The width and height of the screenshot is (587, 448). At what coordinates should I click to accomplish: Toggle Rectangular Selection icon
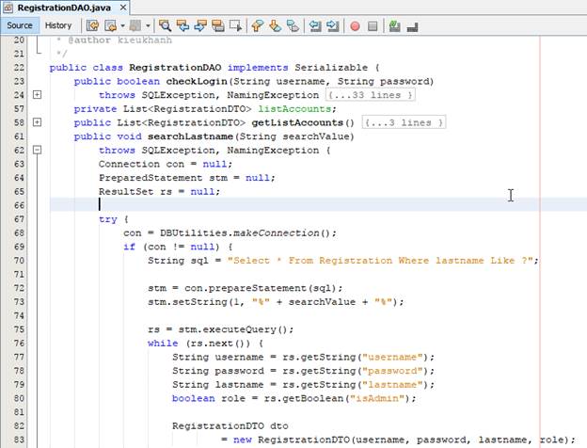pos(235,25)
